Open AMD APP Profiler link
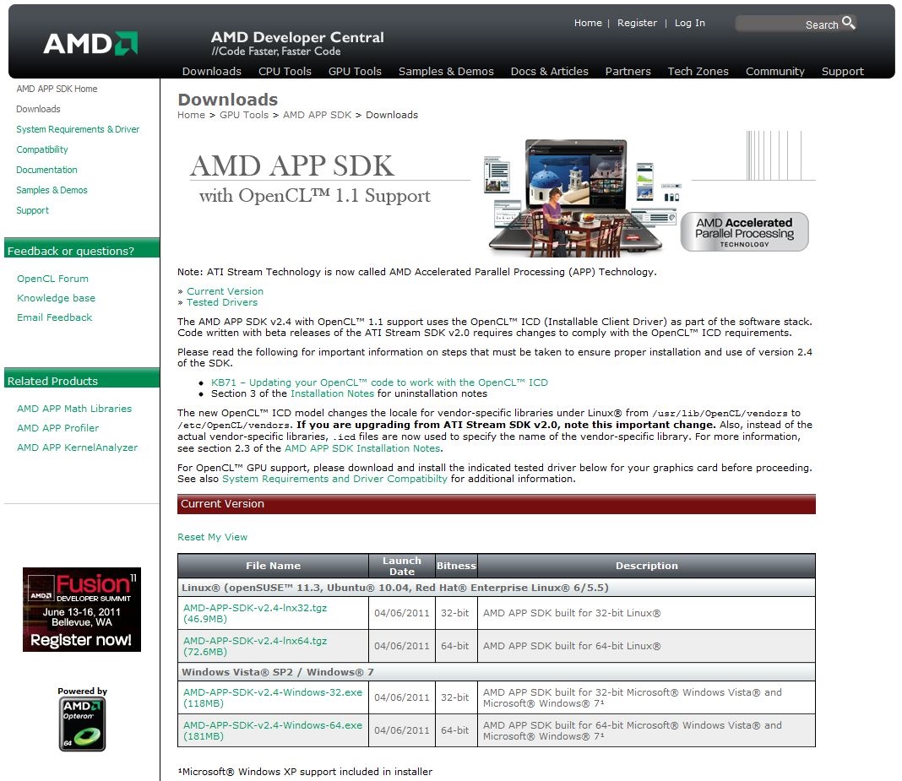902x781 pixels. [57, 428]
